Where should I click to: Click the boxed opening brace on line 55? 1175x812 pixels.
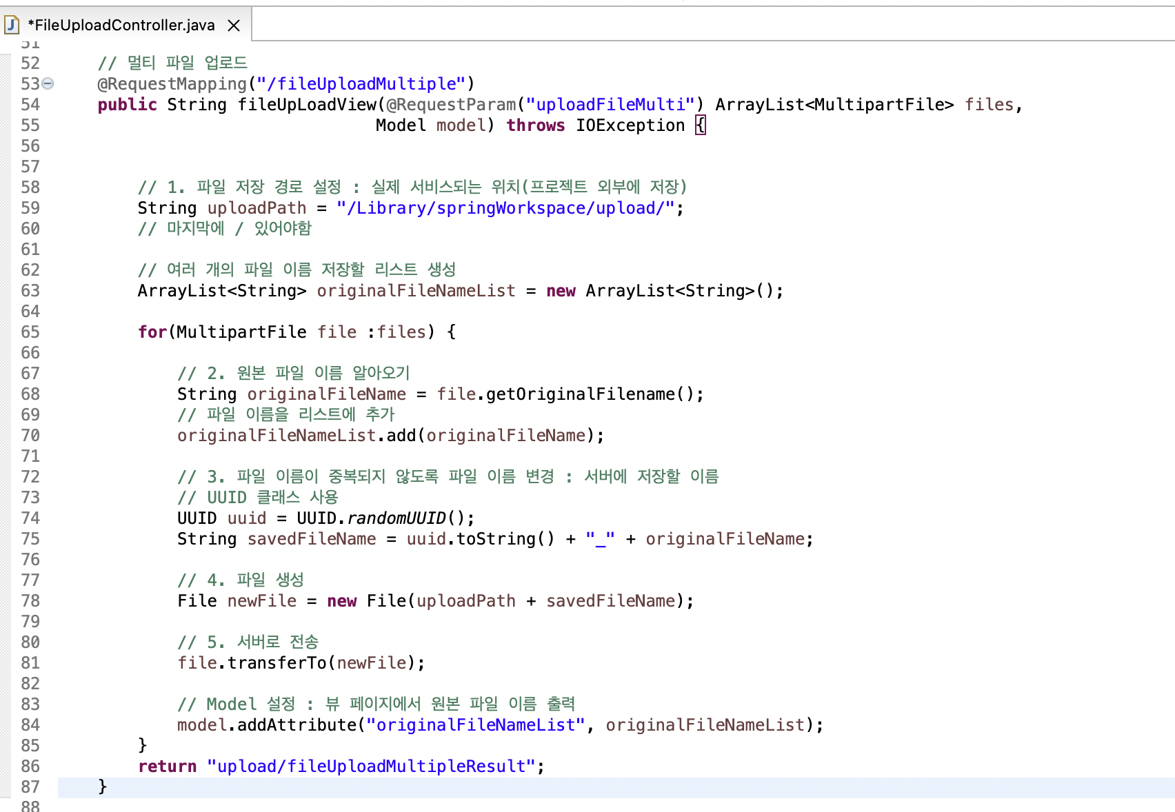(700, 125)
